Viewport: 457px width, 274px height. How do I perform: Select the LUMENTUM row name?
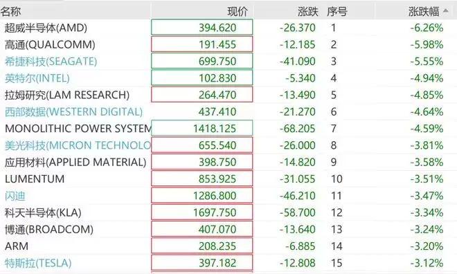tap(35, 179)
